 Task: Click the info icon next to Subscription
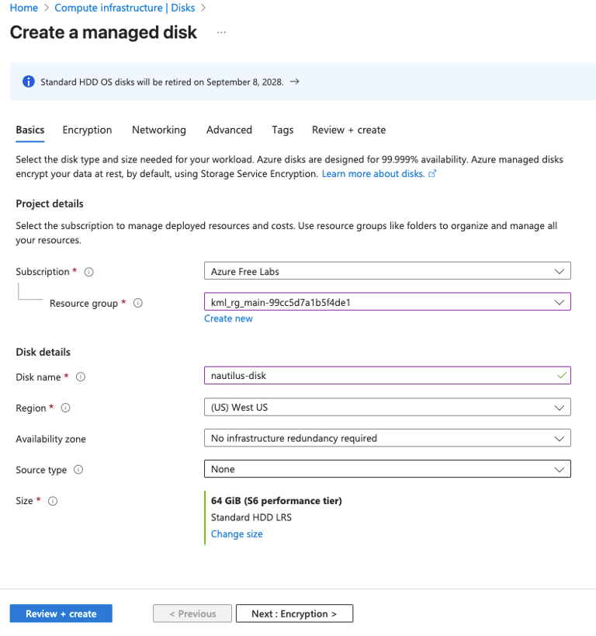click(89, 272)
